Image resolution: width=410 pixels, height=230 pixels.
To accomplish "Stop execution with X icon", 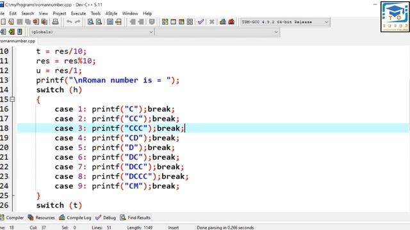I will pos(212,22).
